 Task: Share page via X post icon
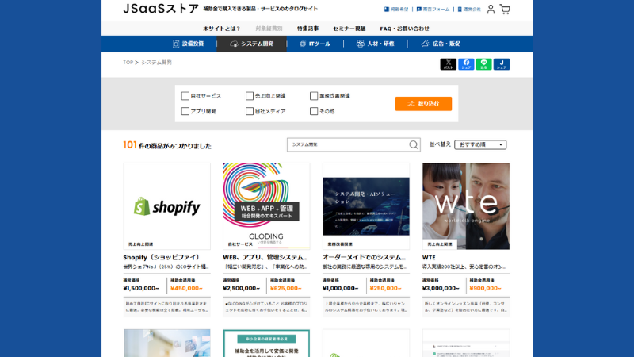(448, 64)
